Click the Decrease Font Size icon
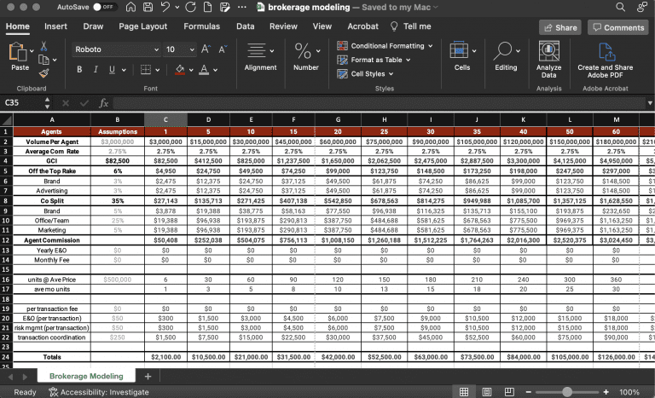 tap(223, 49)
